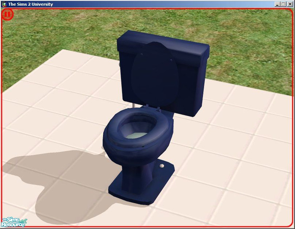Open the Sims 2 title bar icon
The width and height of the screenshot is (295, 229).
pyautogui.click(x=4, y=4)
